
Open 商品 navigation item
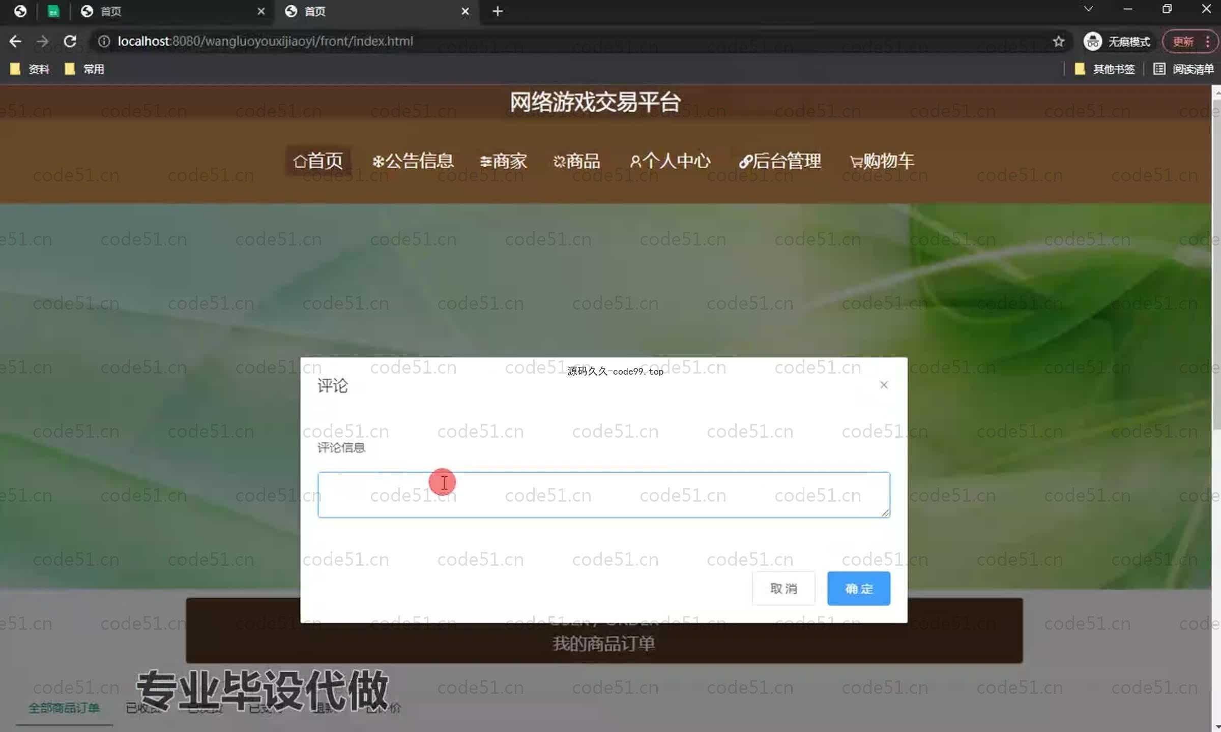coord(576,161)
